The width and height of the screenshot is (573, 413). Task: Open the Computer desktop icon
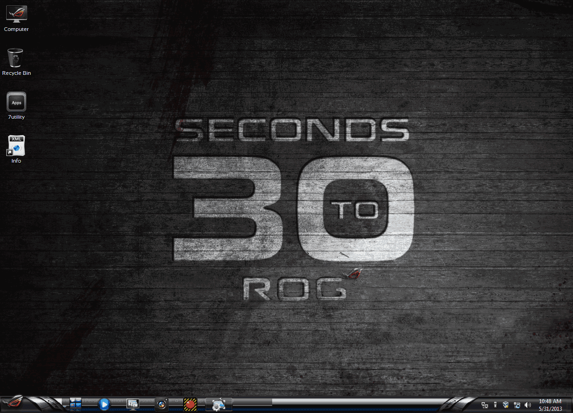pos(16,19)
